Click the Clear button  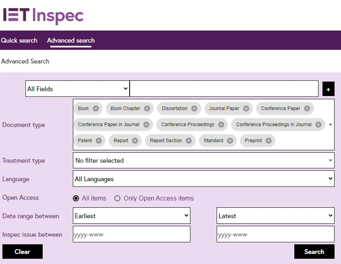click(23, 252)
